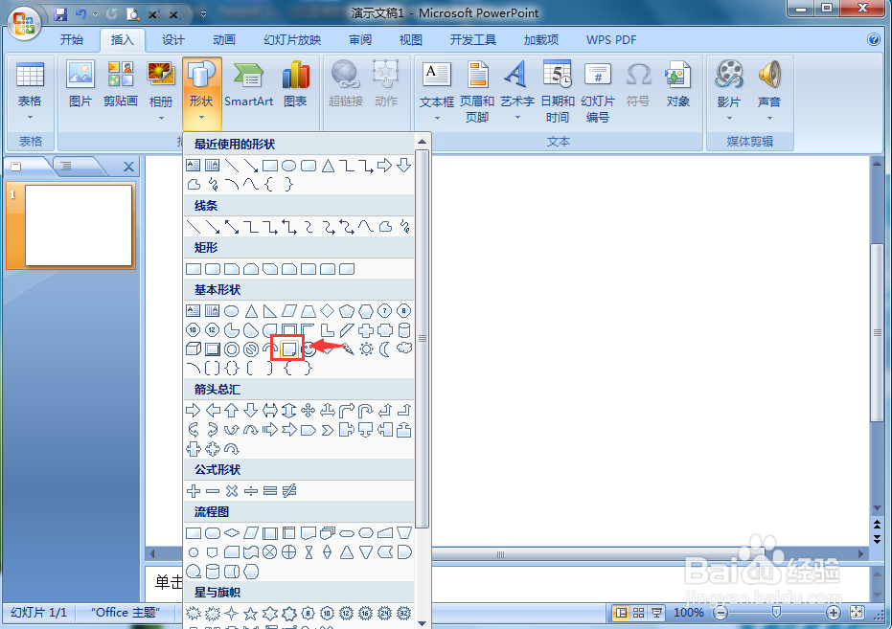The width and height of the screenshot is (892, 629).
Task: Insert a picture with the 图片 button
Action: point(80,84)
